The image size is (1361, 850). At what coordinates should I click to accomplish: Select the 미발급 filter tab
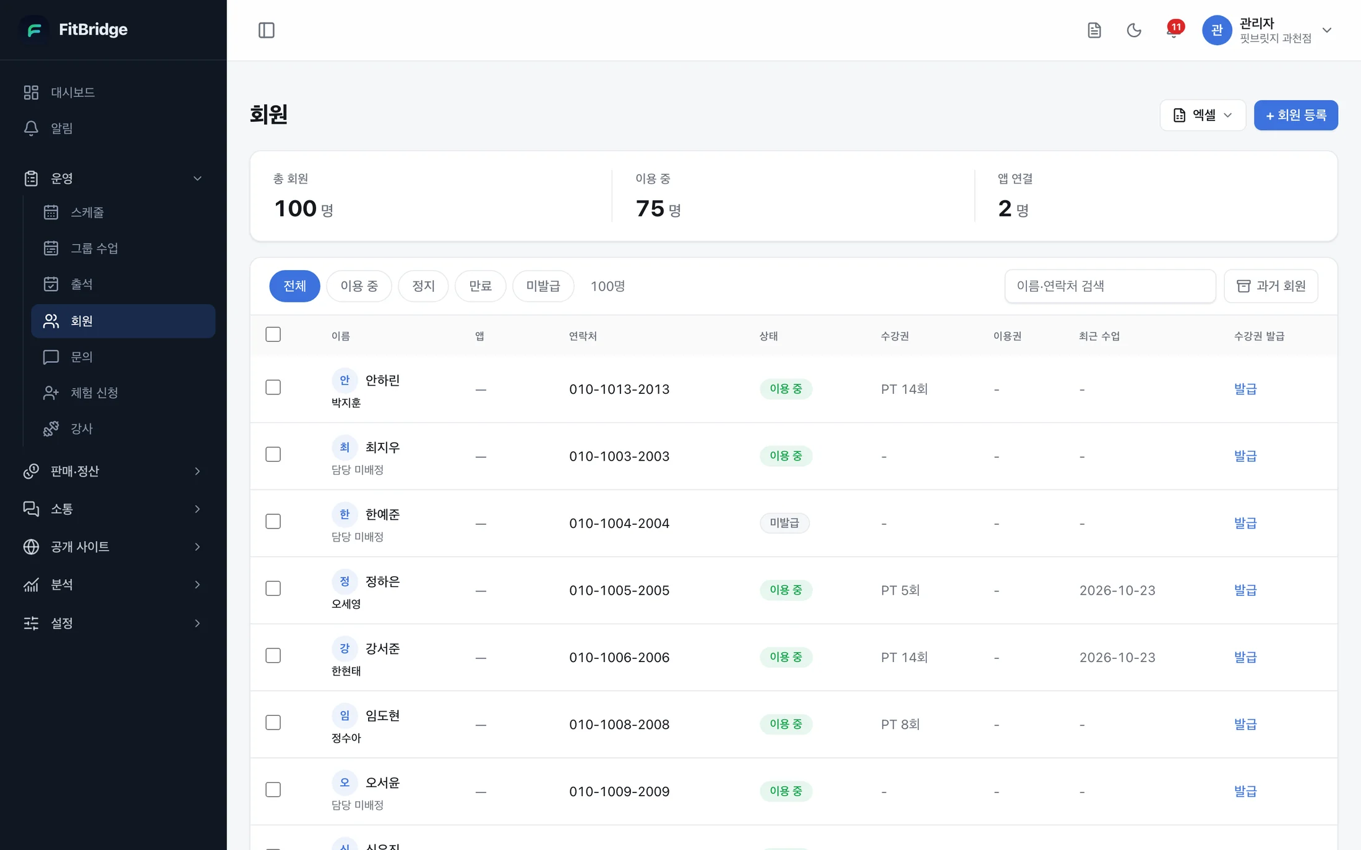click(x=543, y=286)
